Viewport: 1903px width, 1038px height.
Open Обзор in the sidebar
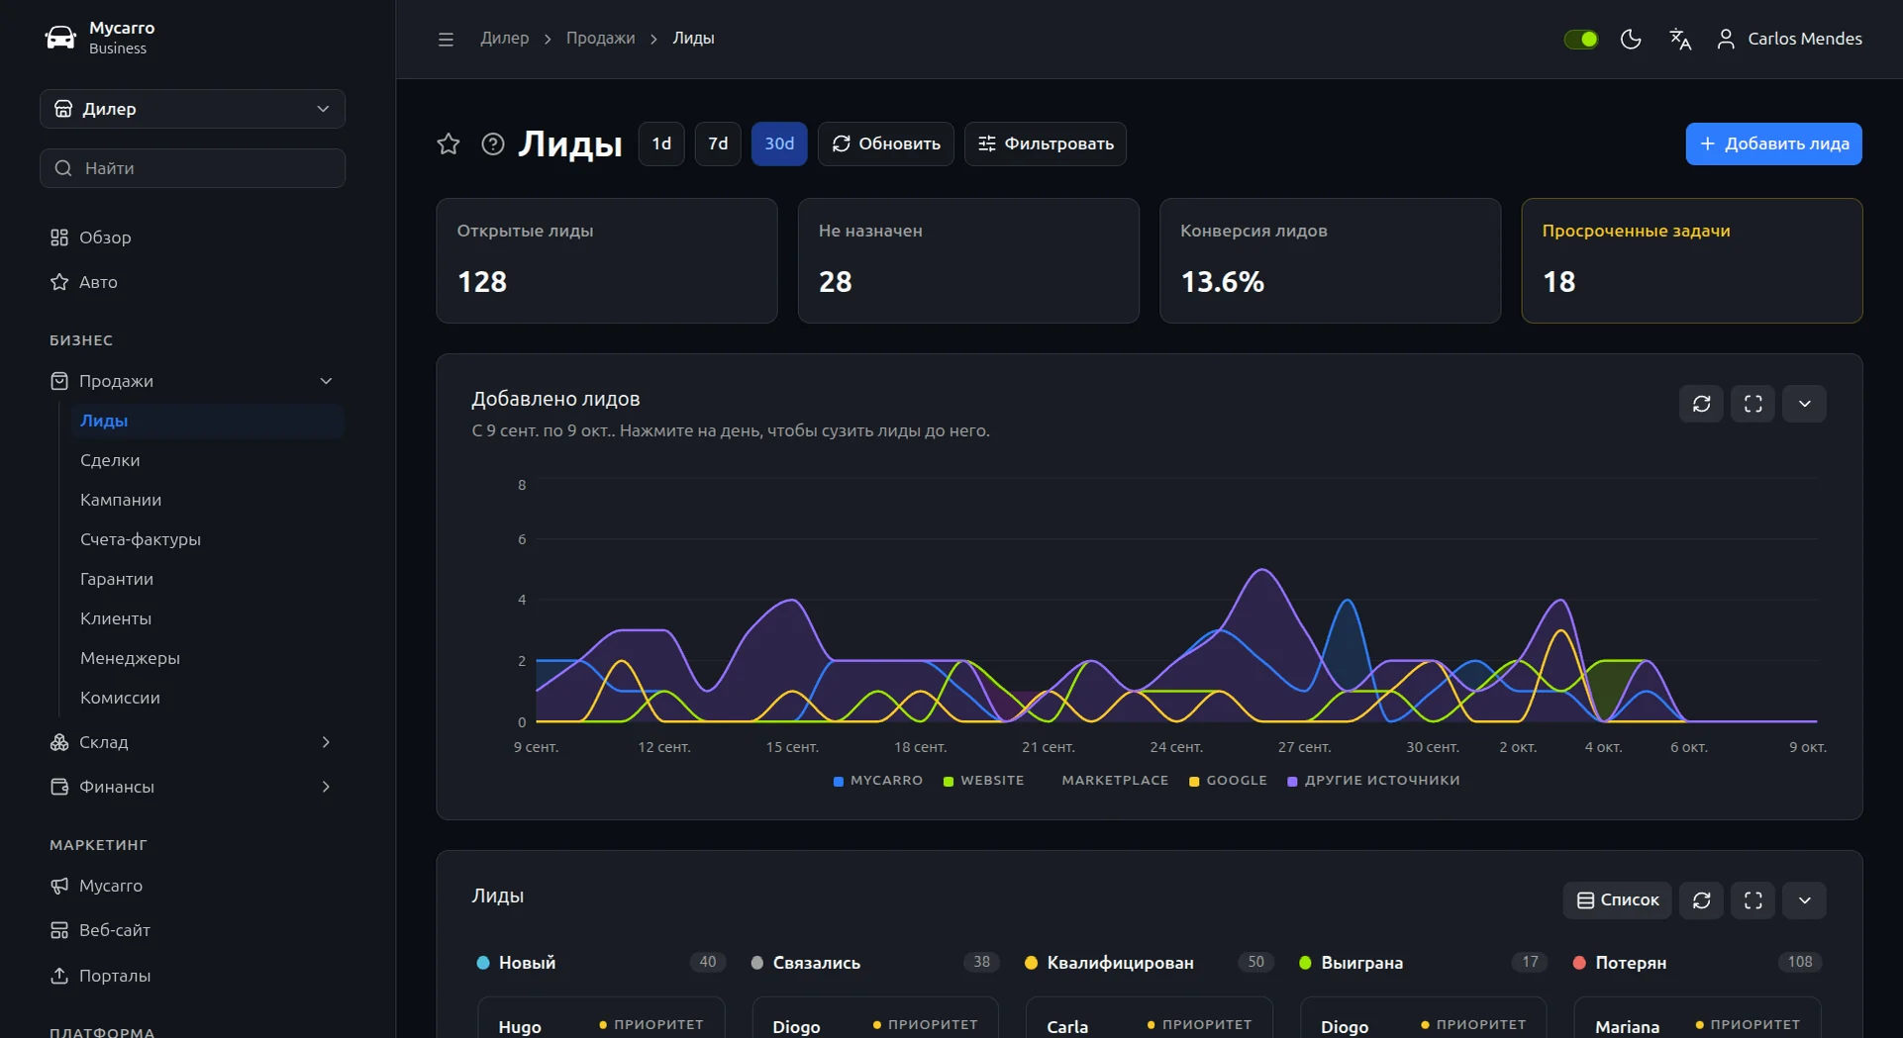click(x=192, y=237)
